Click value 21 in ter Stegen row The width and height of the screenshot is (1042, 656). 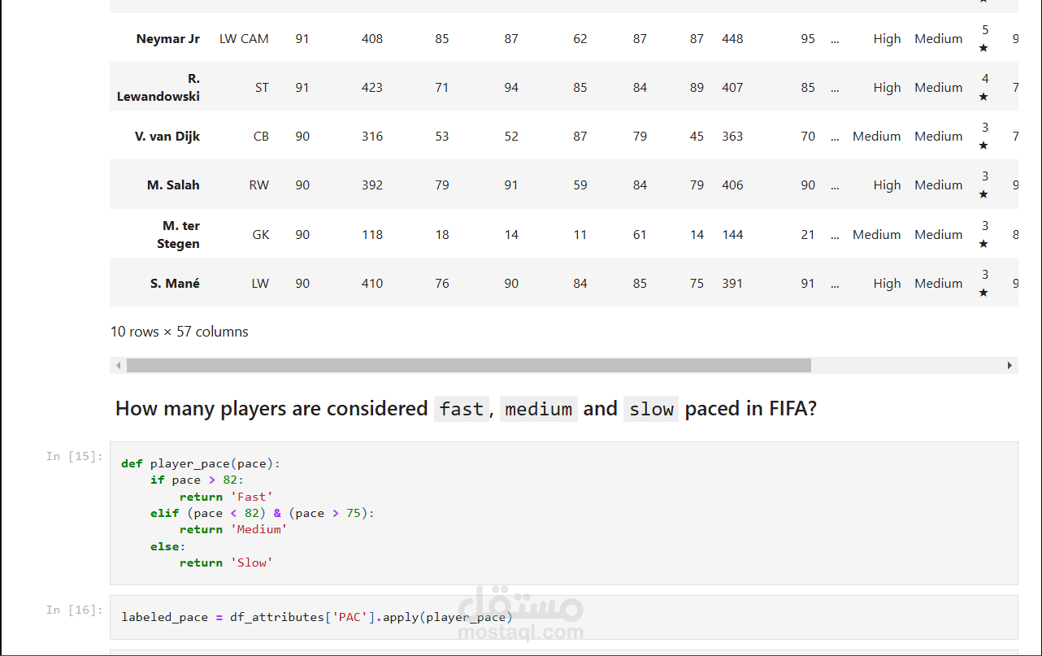[x=808, y=234]
